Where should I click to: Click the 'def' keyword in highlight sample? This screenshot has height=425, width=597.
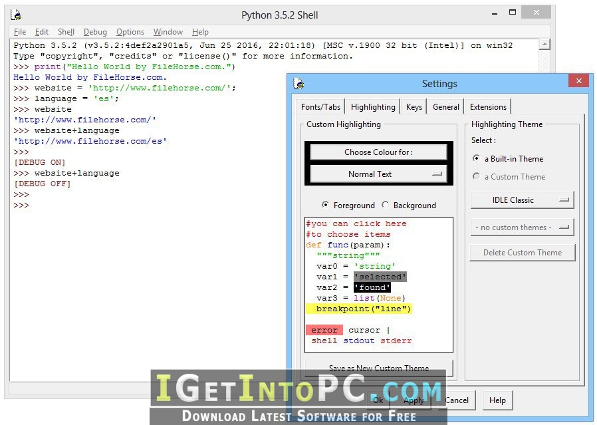pyautogui.click(x=314, y=245)
